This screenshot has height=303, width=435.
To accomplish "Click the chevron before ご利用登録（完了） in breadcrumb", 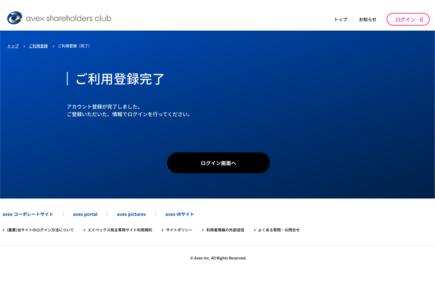I will [x=53, y=46].
